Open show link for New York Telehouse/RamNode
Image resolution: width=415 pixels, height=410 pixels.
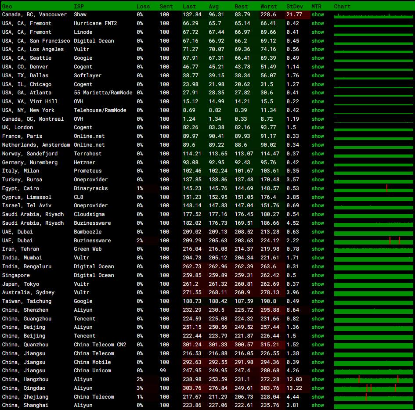[x=318, y=110]
